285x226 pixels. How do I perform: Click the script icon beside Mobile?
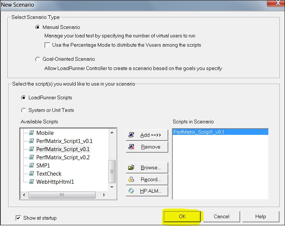(x=32, y=133)
